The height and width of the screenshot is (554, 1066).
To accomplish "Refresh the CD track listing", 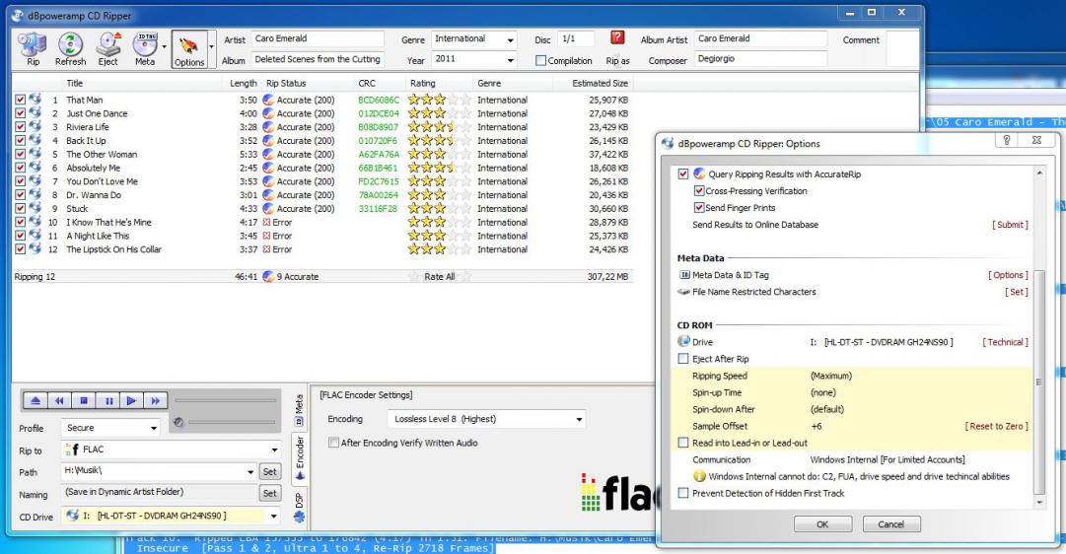I will 70,48.
